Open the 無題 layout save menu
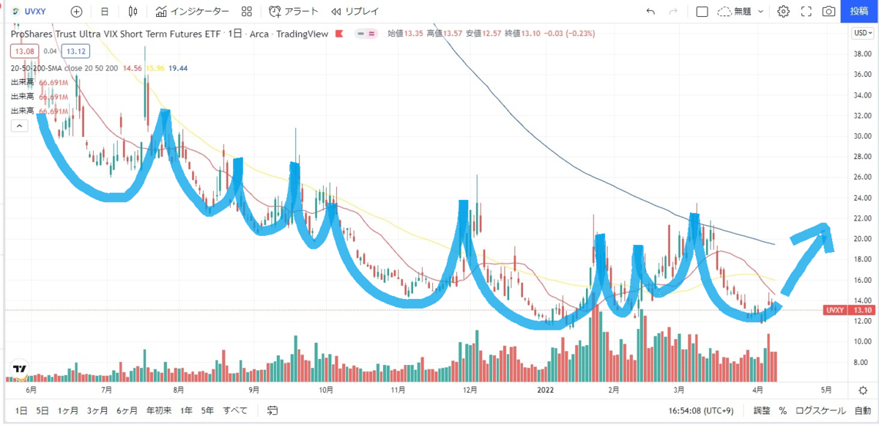This screenshot has height=425, width=879. (735, 12)
